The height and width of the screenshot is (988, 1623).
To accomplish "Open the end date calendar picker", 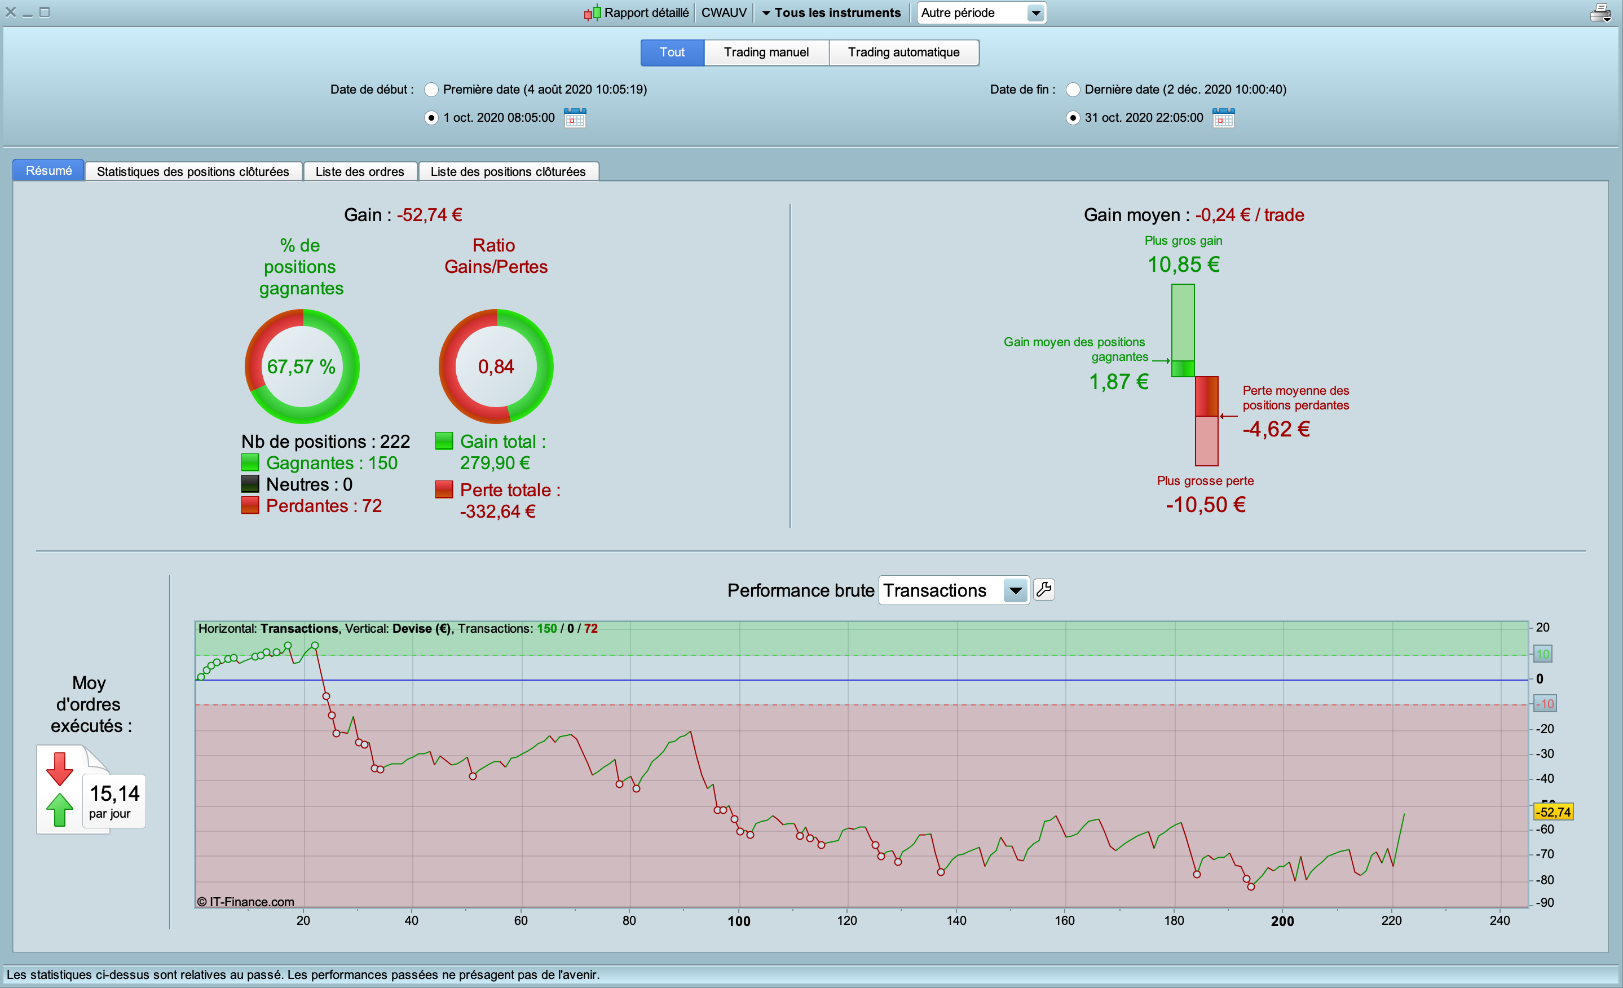I will pyautogui.click(x=1223, y=118).
